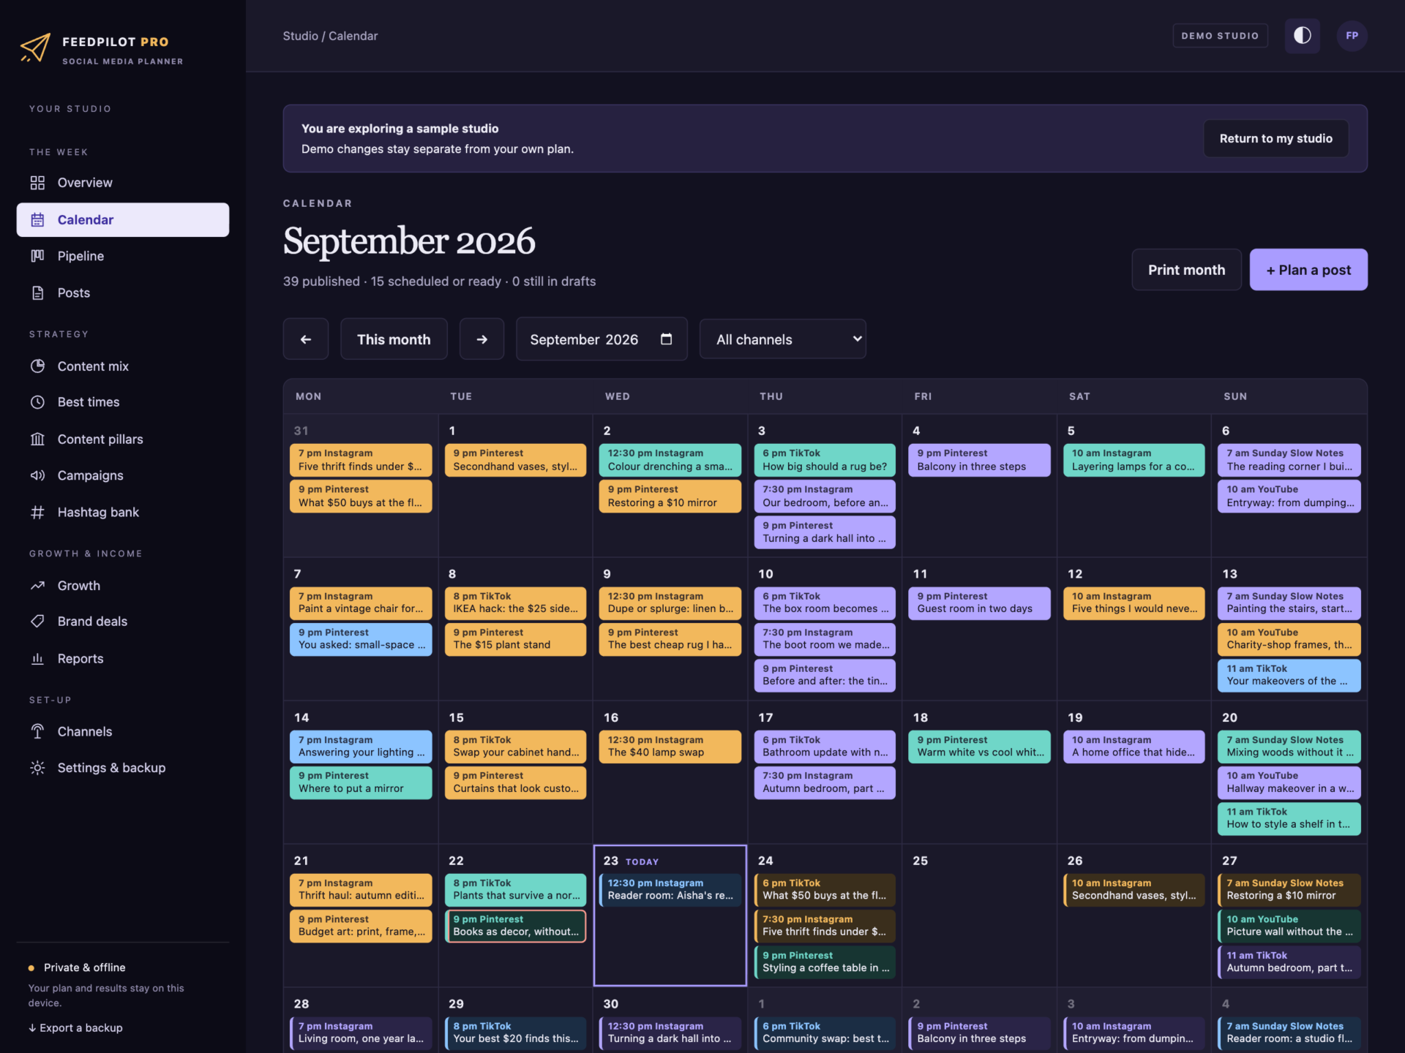This screenshot has width=1405, height=1053.
Task: Click Return to my studio
Action: (1275, 138)
